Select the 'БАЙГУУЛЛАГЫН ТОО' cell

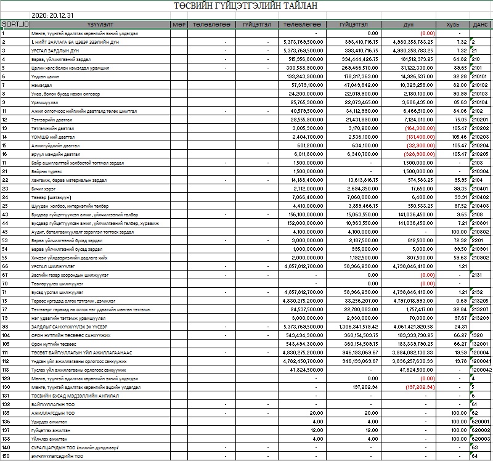click(x=53, y=404)
